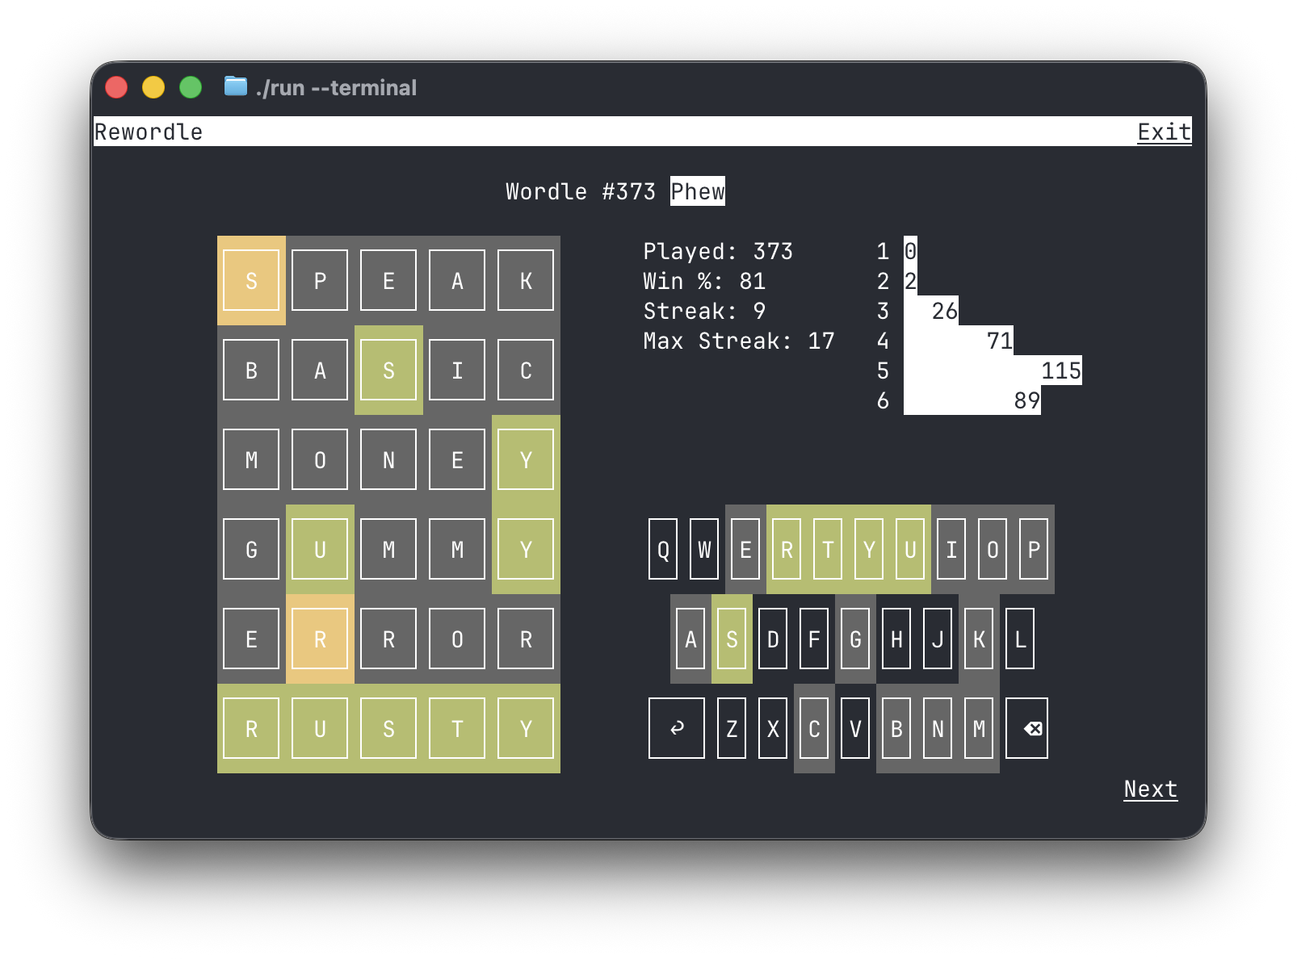Tap the P key on keyboard
This screenshot has width=1297, height=959.
click(x=1034, y=549)
